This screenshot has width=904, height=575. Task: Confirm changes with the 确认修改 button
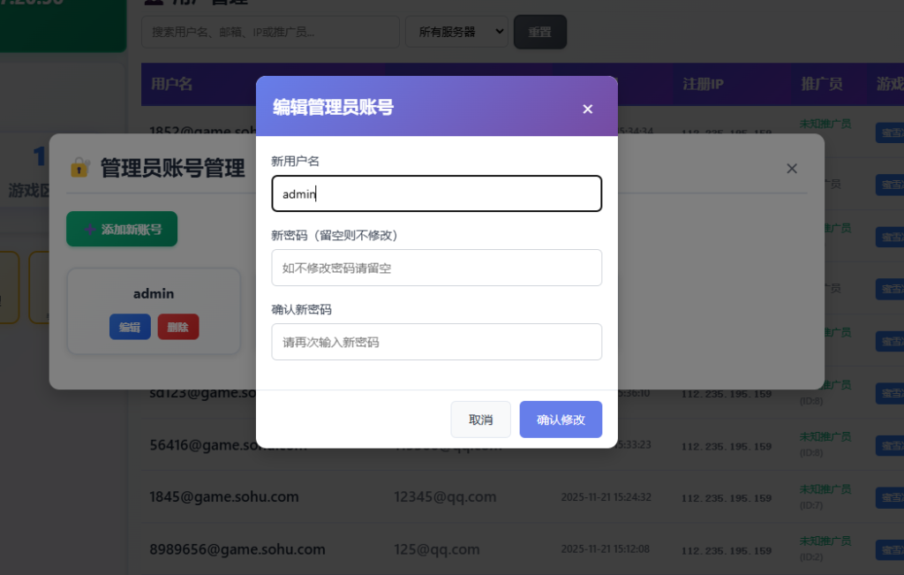[561, 420]
